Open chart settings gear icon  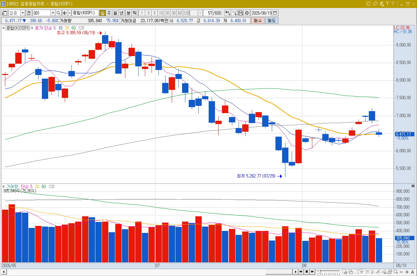tap(247, 13)
